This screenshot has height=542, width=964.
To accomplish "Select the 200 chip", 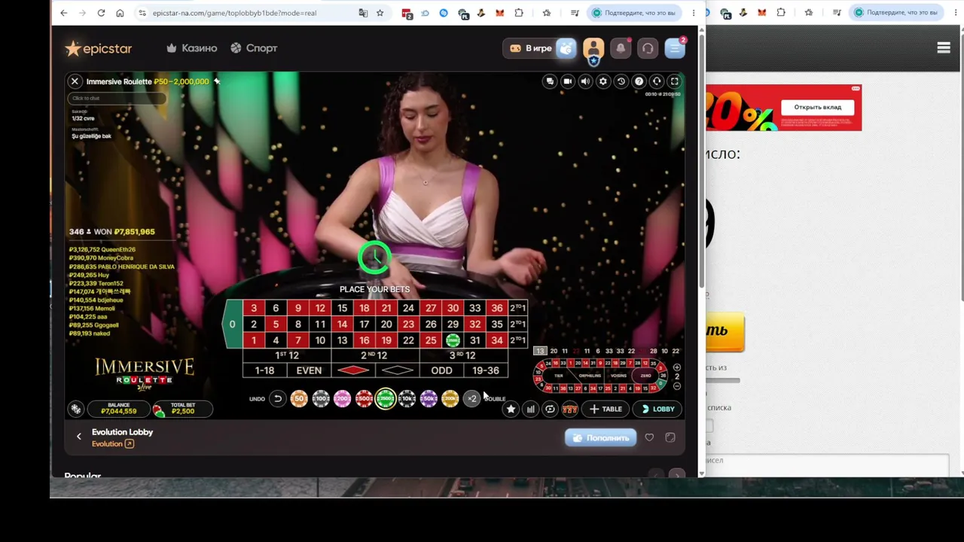I will point(342,399).
